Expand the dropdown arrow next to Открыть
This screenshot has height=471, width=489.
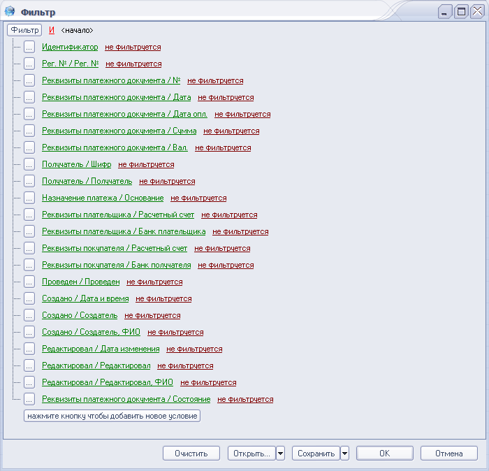pos(280,454)
